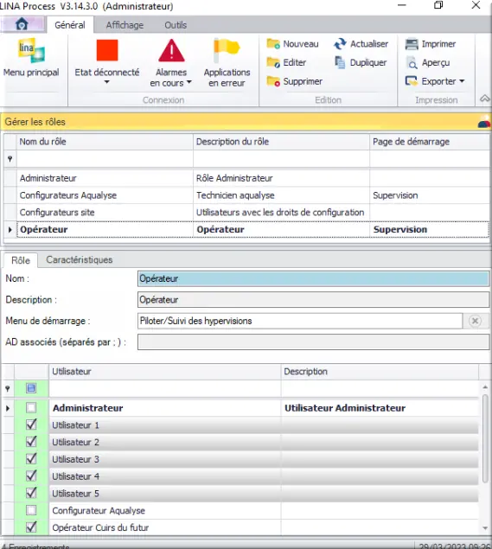Click the Description input field
The image size is (492, 549).
313,300
